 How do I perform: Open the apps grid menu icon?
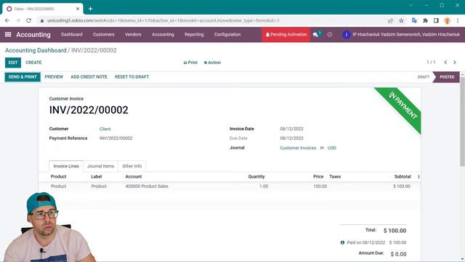[x=8, y=34]
